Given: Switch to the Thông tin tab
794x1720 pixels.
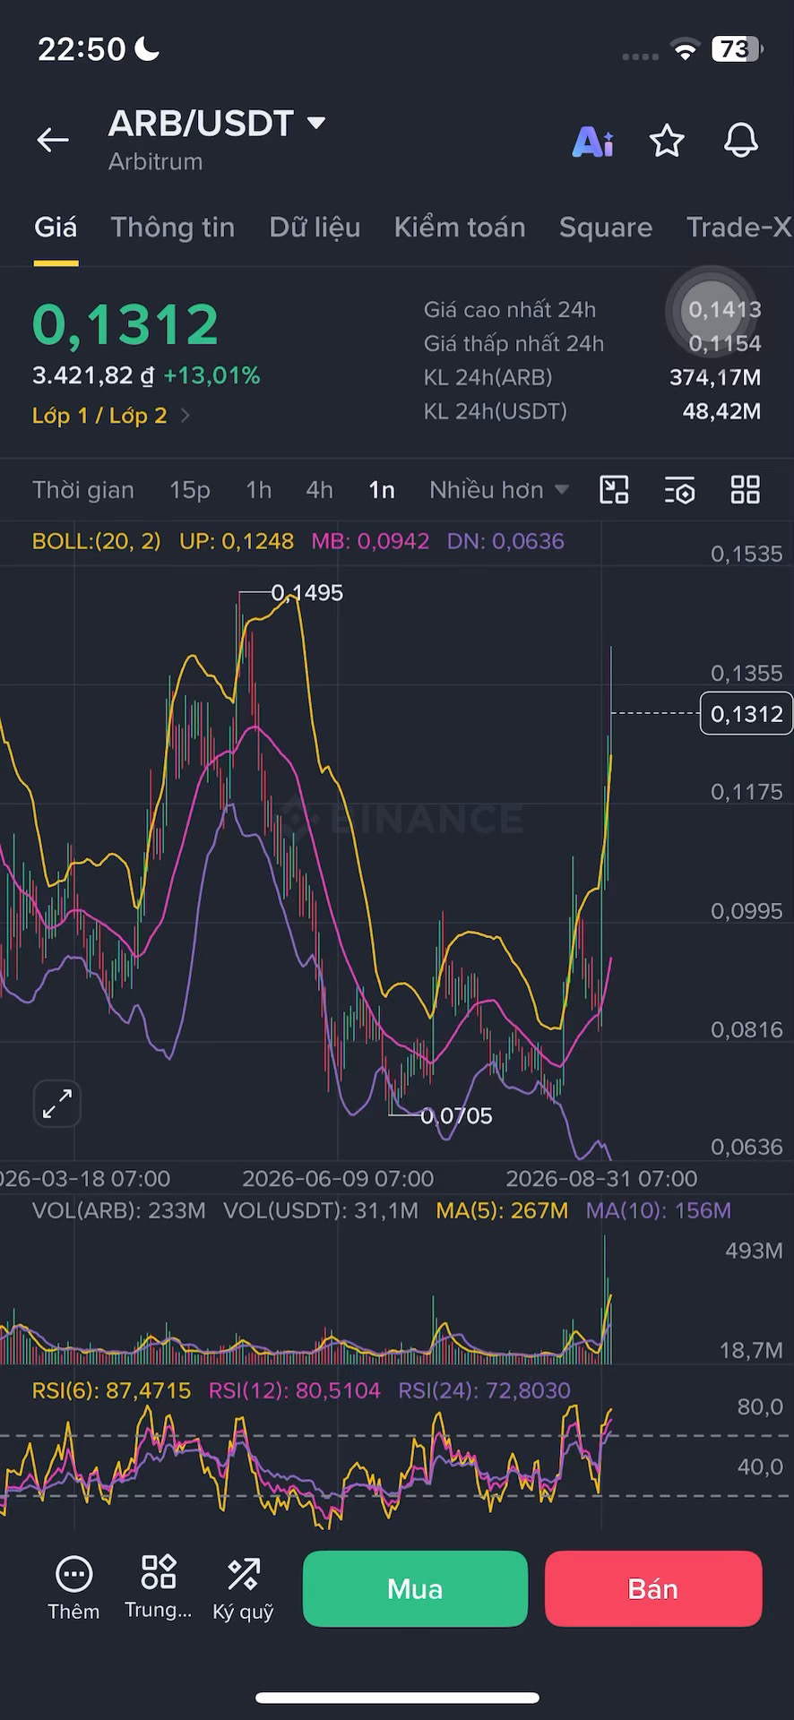Looking at the screenshot, I should [x=173, y=228].
